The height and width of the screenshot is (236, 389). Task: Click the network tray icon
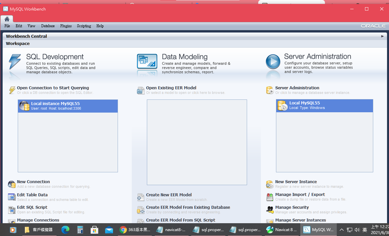tap(350, 230)
